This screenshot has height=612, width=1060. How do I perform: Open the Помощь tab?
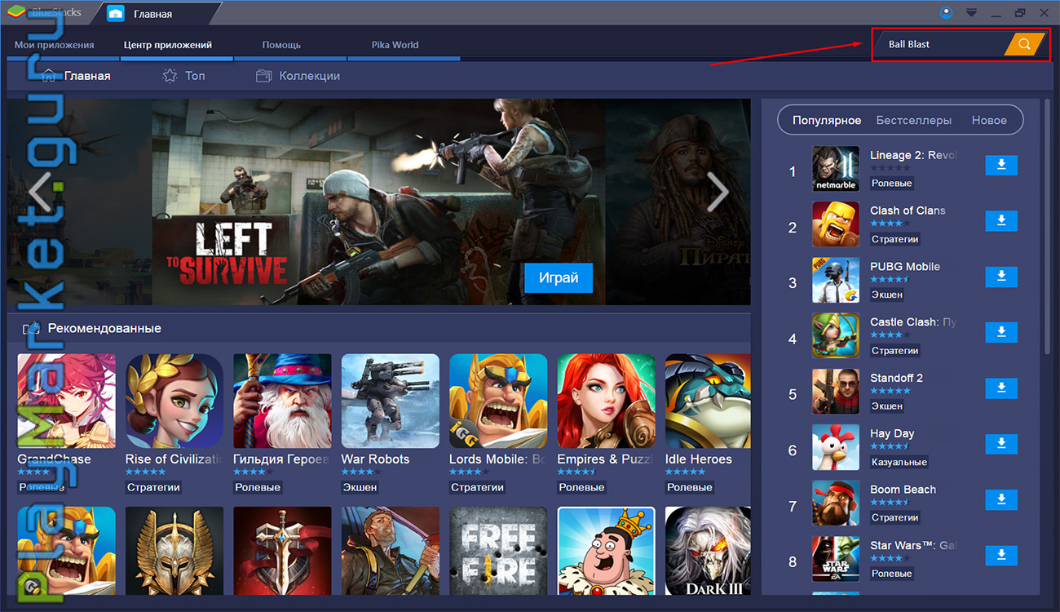281,45
